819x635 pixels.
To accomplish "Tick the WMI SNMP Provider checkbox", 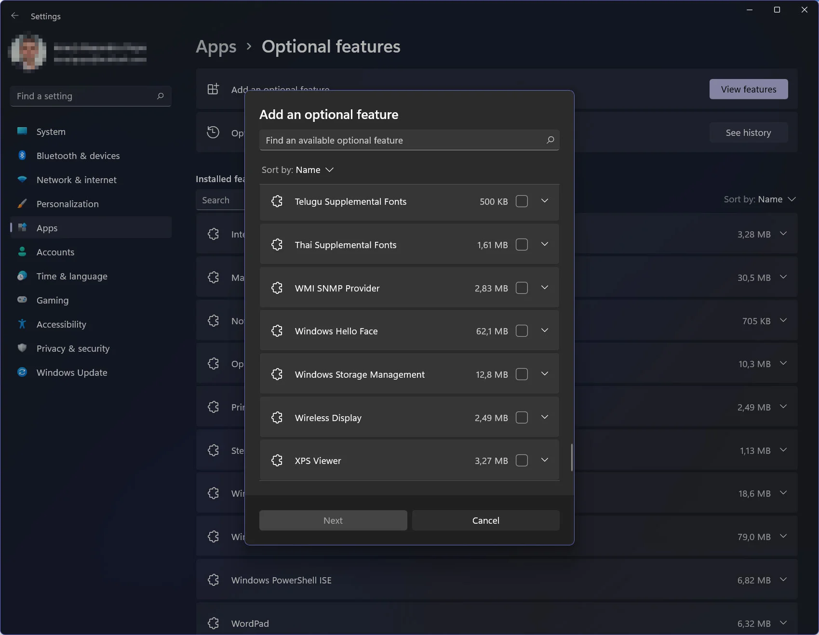I will pos(522,288).
